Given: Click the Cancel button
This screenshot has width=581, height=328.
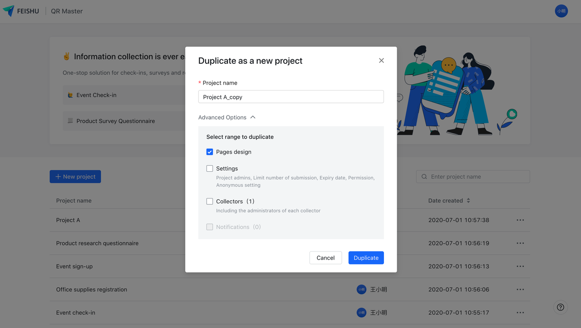Looking at the screenshot, I should (325, 258).
